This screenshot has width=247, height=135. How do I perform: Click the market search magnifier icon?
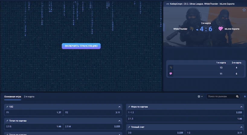pos(237,97)
